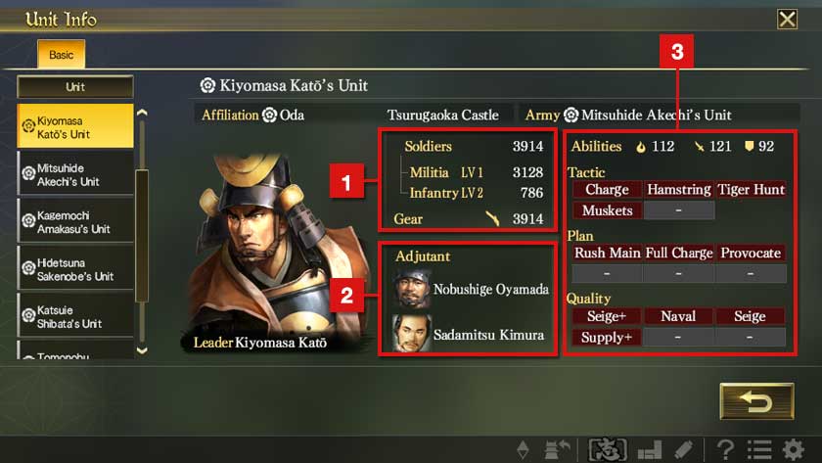Click the castle return arrow icon

coord(557,449)
